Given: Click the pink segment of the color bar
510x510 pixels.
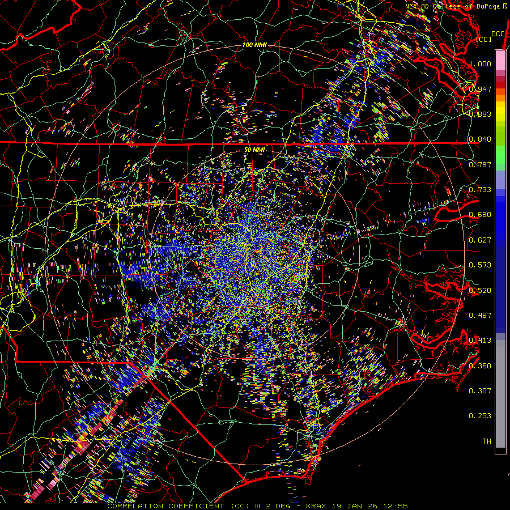Looking at the screenshot, I should pyautogui.click(x=500, y=60).
